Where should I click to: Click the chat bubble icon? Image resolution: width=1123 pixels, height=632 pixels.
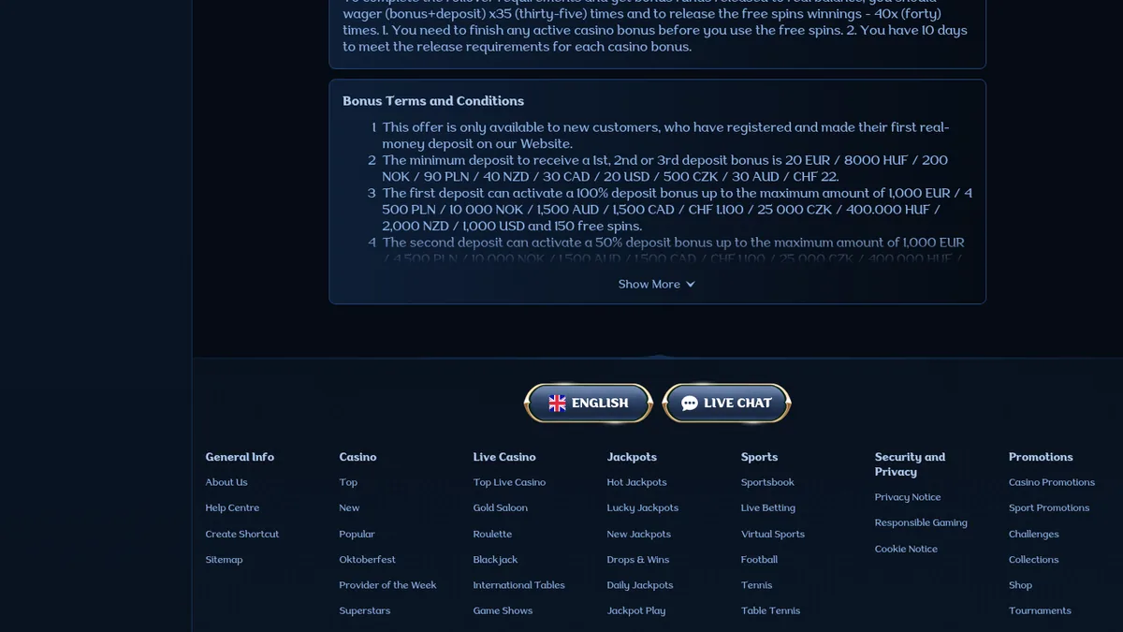(x=690, y=403)
